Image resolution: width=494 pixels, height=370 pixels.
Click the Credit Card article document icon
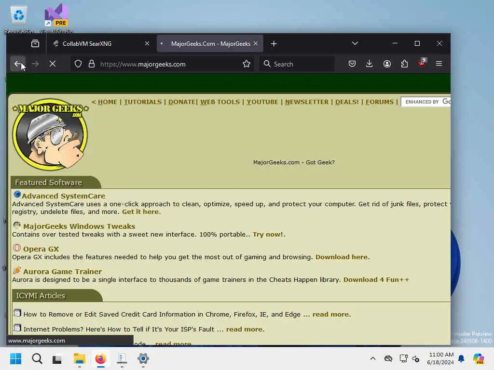pos(17,313)
